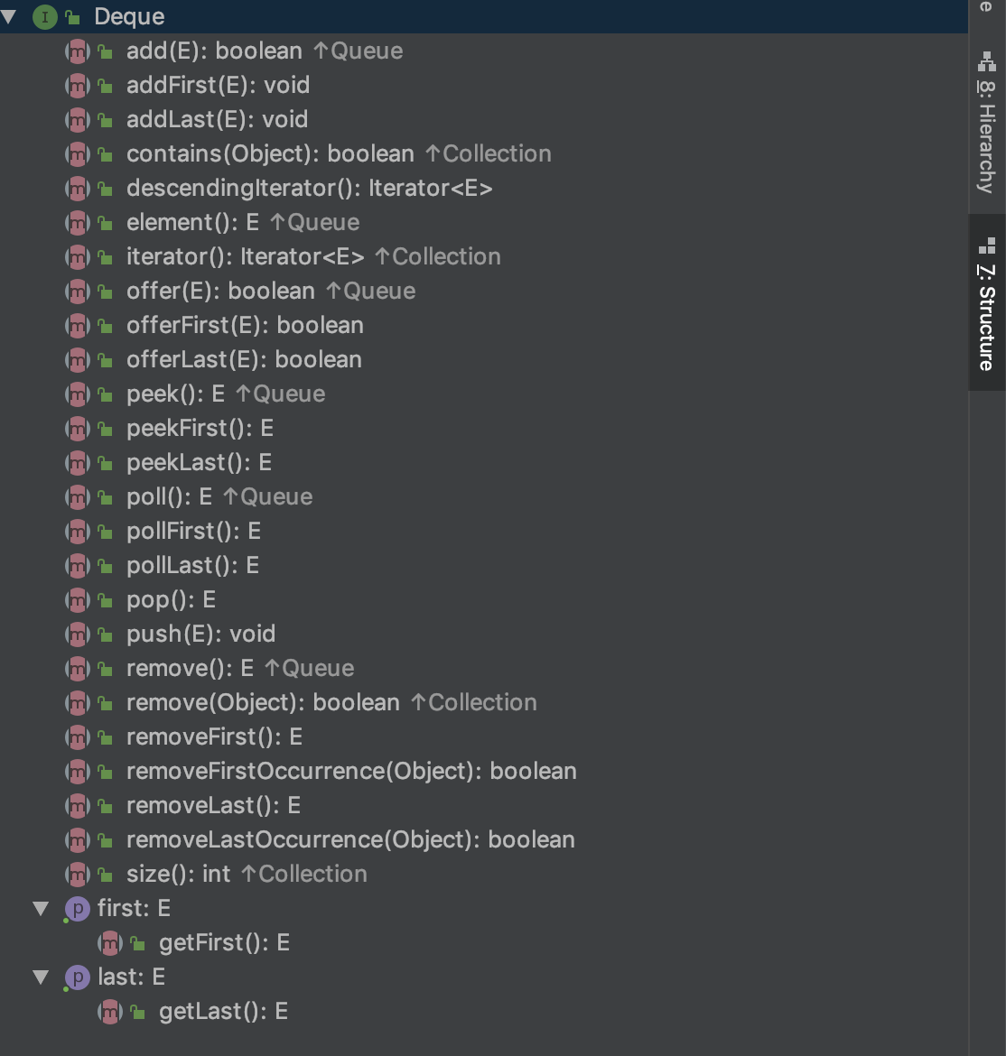Select the pollFirst(): E method
Image resolution: width=1006 pixels, height=1056 pixels.
pyautogui.click(x=193, y=532)
